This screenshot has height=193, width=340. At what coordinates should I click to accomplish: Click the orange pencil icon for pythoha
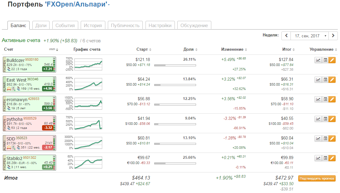pyautogui.click(x=332, y=119)
